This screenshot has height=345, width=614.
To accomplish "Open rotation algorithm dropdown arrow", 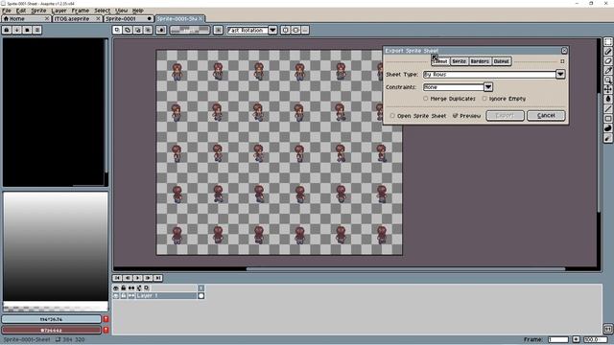I will (272, 30).
